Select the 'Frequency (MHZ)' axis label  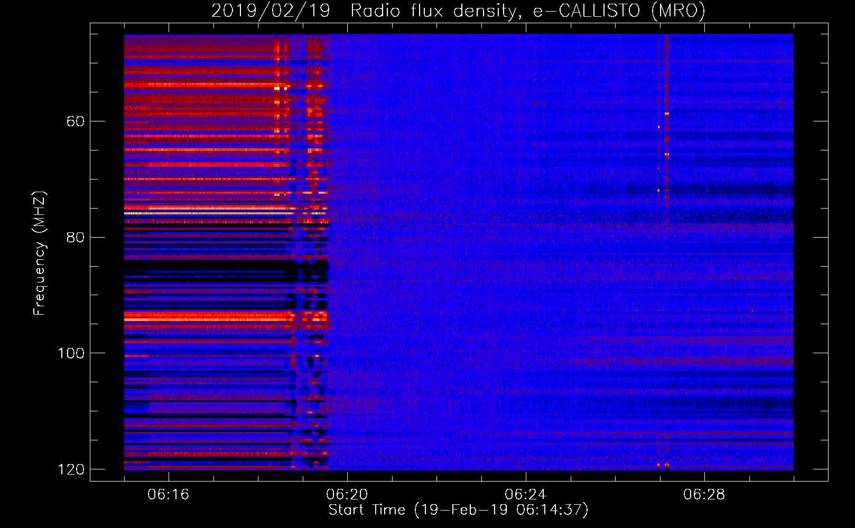40,253
